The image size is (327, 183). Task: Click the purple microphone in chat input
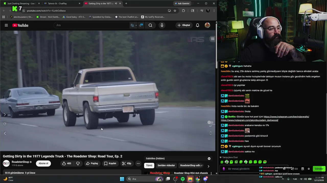[224, 169]
